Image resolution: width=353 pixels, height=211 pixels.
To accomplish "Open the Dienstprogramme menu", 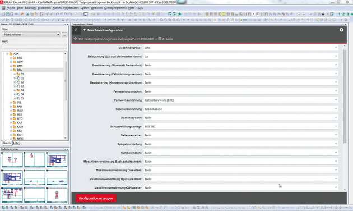I will [115, 8].
